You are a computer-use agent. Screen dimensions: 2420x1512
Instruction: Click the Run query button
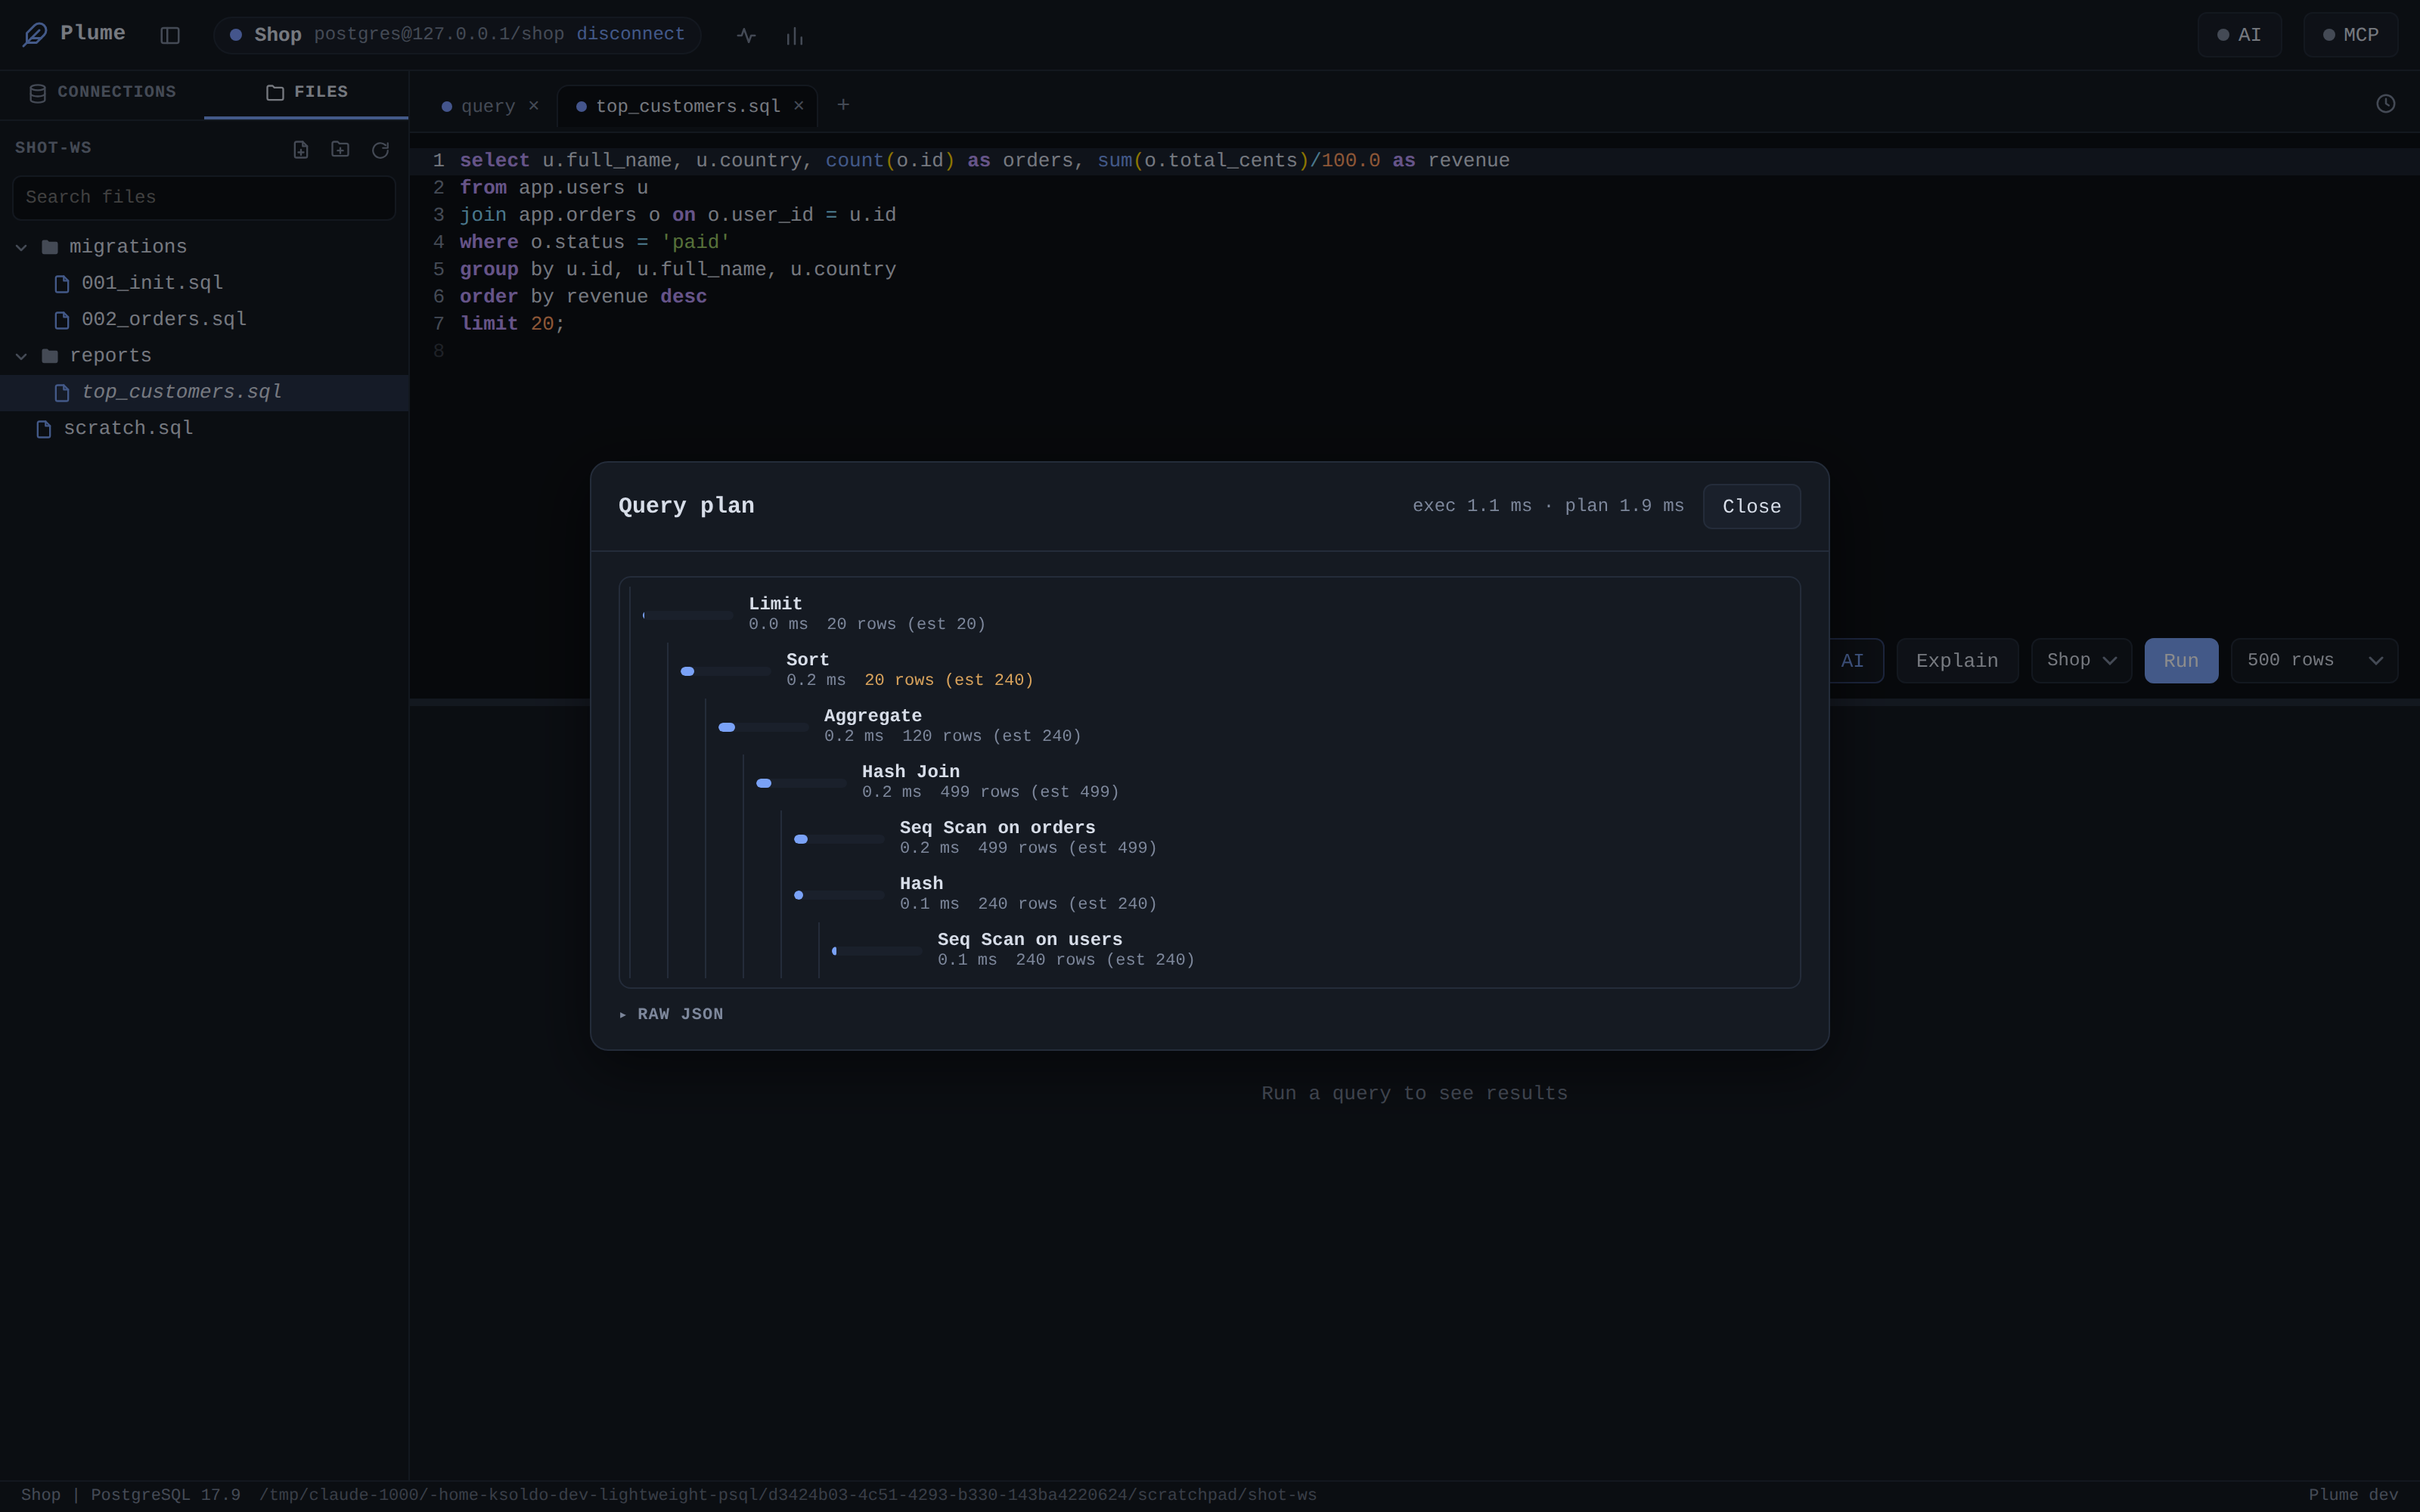(x=2181, y=660)
